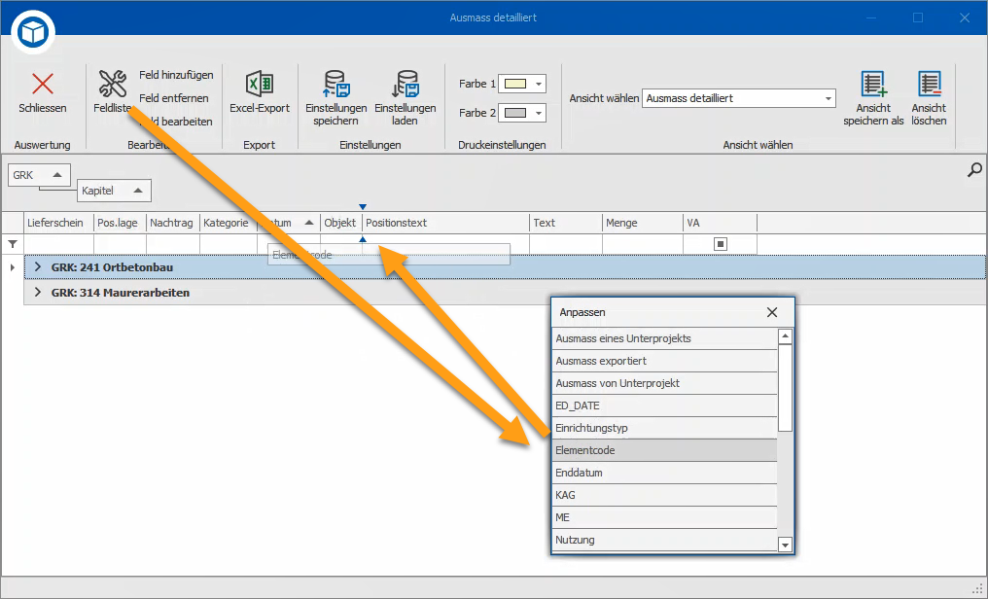Image resolution: width=988 pixels, height=599 pixels.
Task: Click Ansicht speichern als icon
Action: coord(873,84)
